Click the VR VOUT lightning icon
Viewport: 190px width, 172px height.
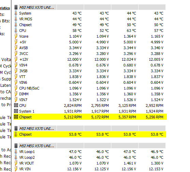16,163
